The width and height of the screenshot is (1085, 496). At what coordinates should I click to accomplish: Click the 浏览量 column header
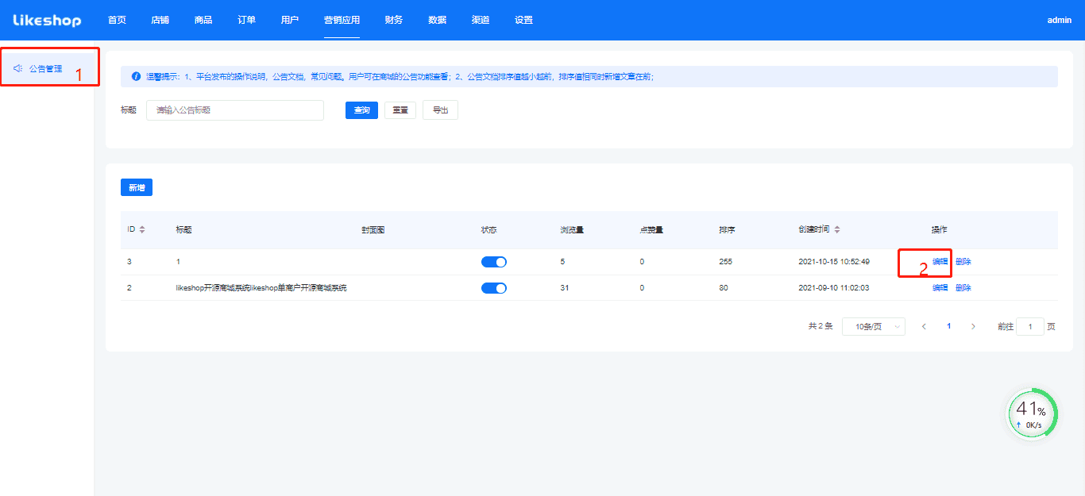tap(572, 229)
